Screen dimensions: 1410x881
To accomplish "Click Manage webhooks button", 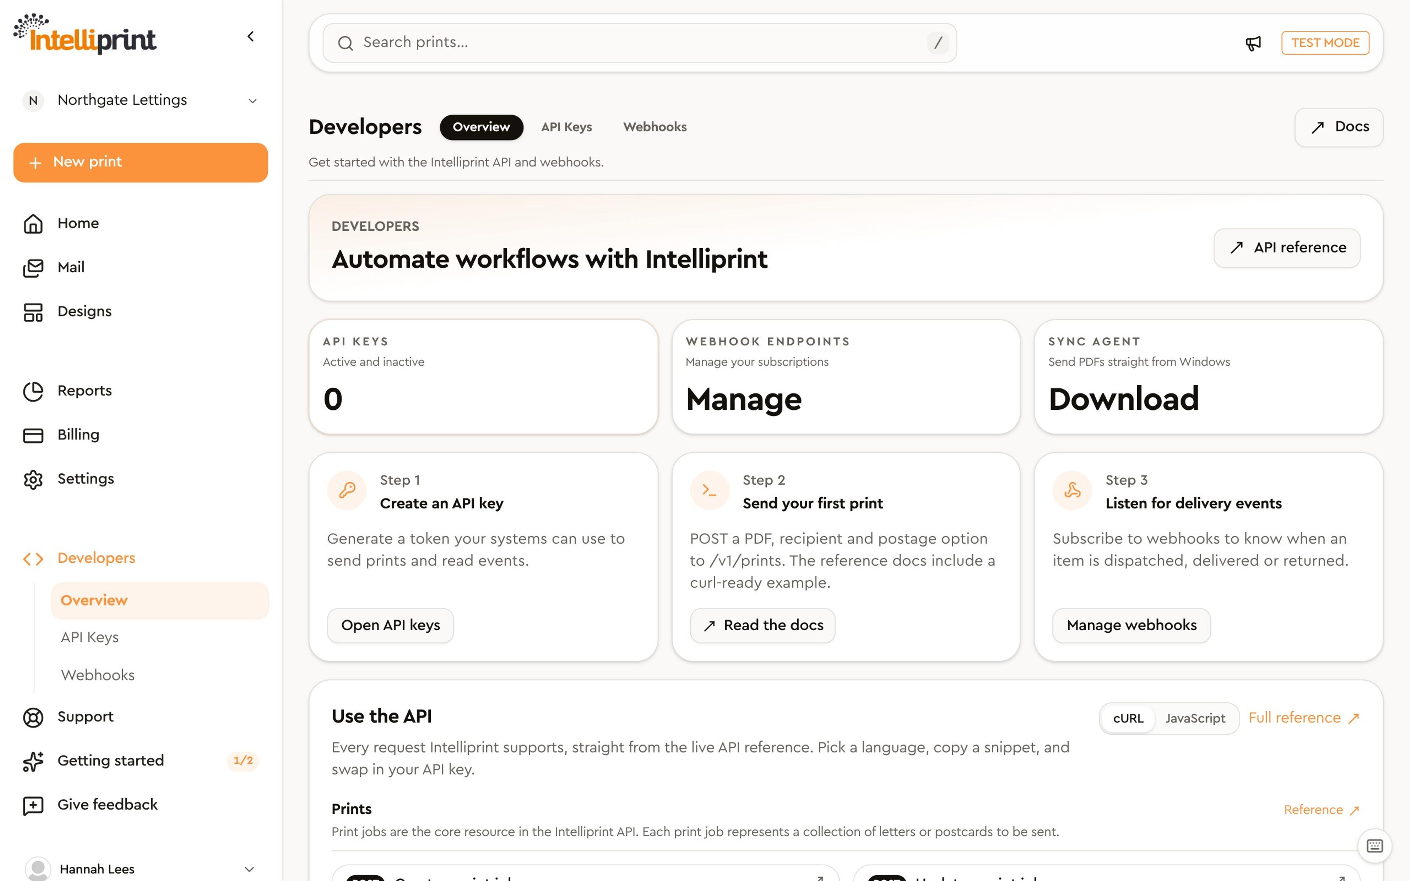I will pyautogui.click(x=1132, y=626).
